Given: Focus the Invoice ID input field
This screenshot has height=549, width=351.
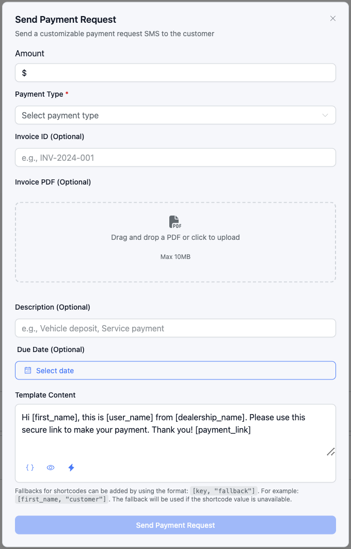Looking at the screenshot, I should point(176,158).
